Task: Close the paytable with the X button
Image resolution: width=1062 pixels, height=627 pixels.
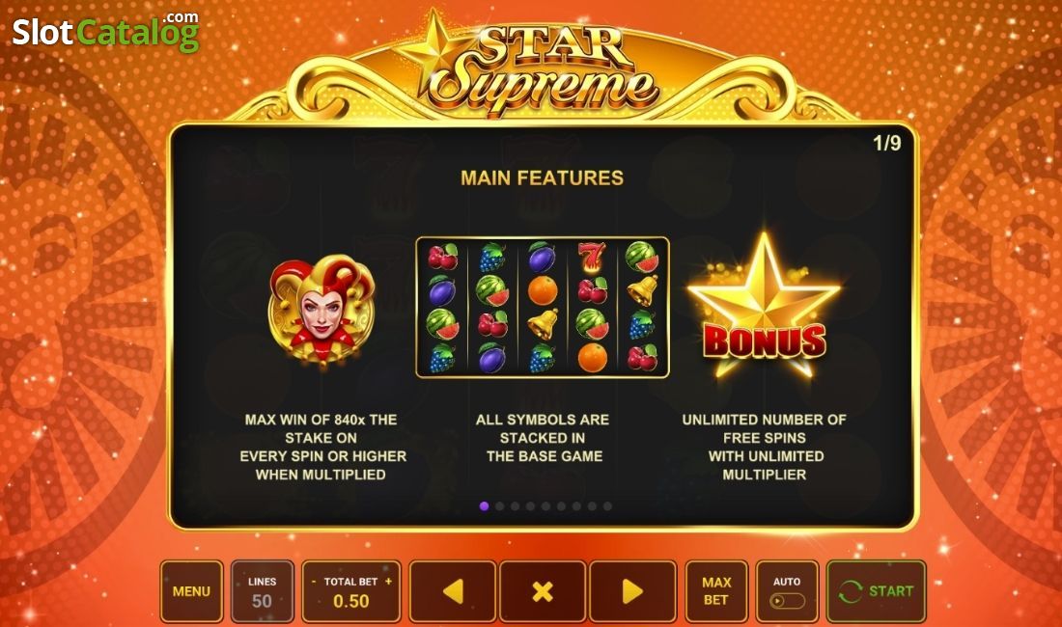Action: 543,591
